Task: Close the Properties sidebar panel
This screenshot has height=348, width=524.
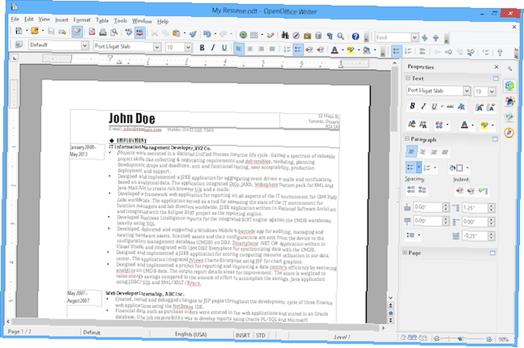Action: 497,67
